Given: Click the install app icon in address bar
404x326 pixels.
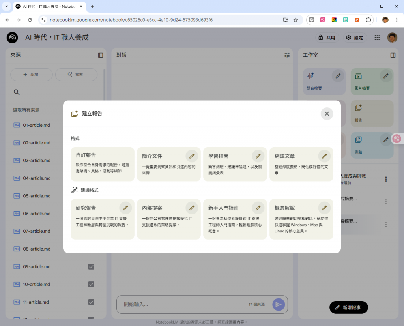Looking at the screenshot, I should (285, 20).
